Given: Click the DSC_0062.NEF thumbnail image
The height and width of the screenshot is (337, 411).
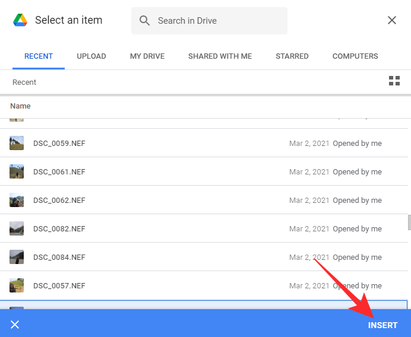Looking at the screenshot, I should coord(17,200).
